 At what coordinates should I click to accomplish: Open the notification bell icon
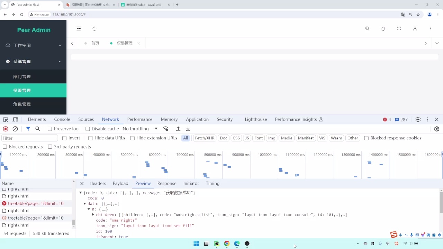pyautogui.click(x=383, y=29)
